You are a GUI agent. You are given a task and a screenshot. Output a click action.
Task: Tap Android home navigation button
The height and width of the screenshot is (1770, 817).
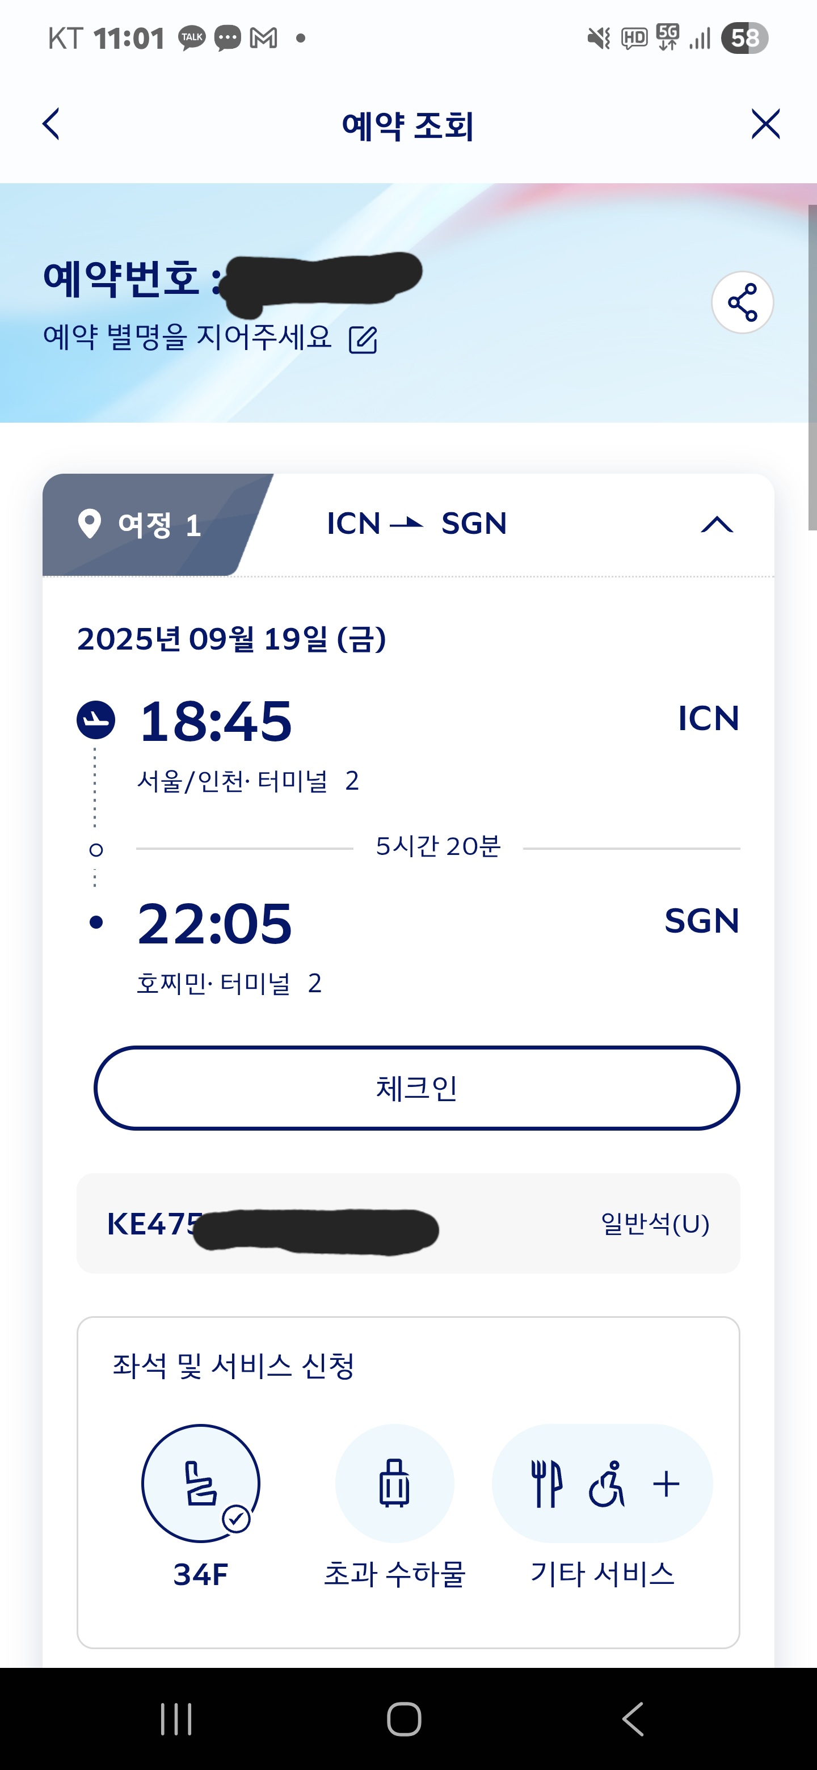(404, 1719)
